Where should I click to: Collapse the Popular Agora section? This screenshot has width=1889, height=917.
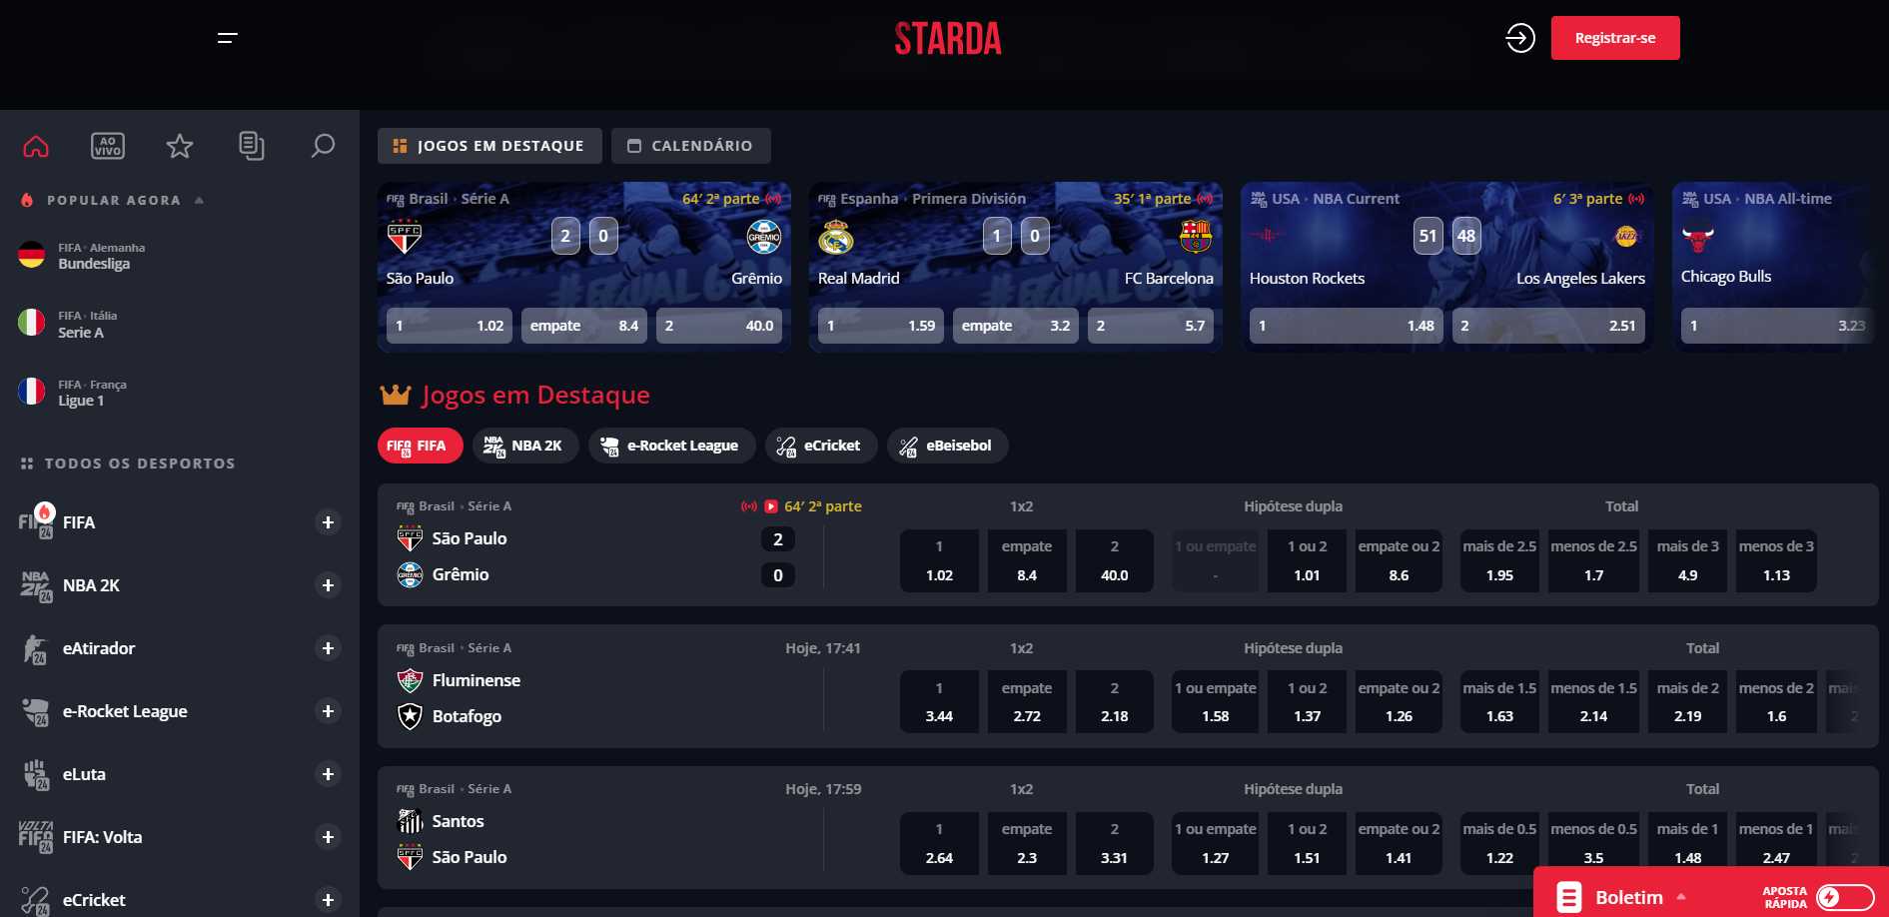tap(198, 199)
